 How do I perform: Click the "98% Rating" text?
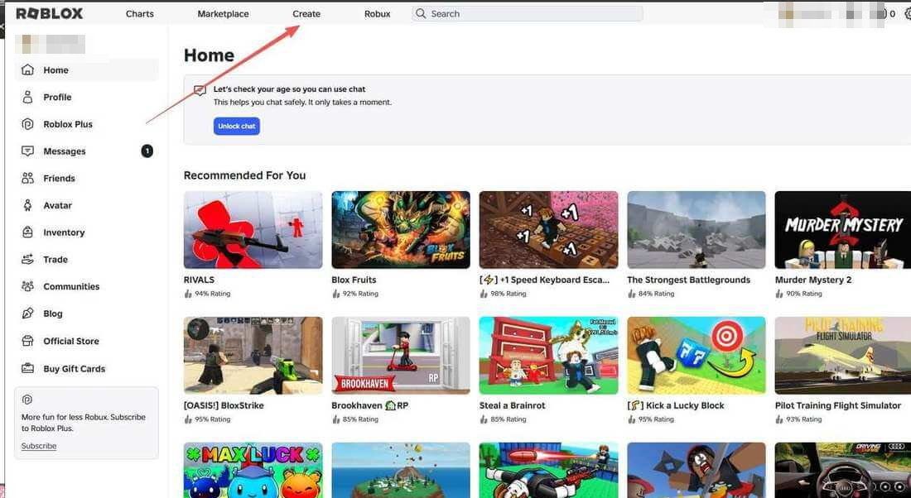click(509, 294)
